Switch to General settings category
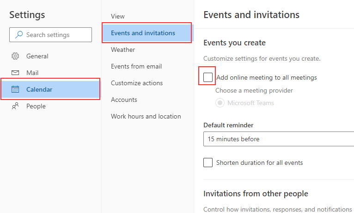 (37, 56)
